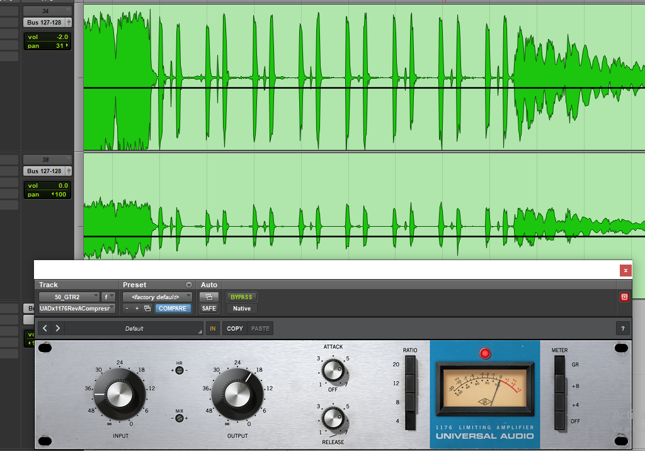Click the 1176 VU meter display
This screenshot has width=645, height=451.
pos(485,387)
